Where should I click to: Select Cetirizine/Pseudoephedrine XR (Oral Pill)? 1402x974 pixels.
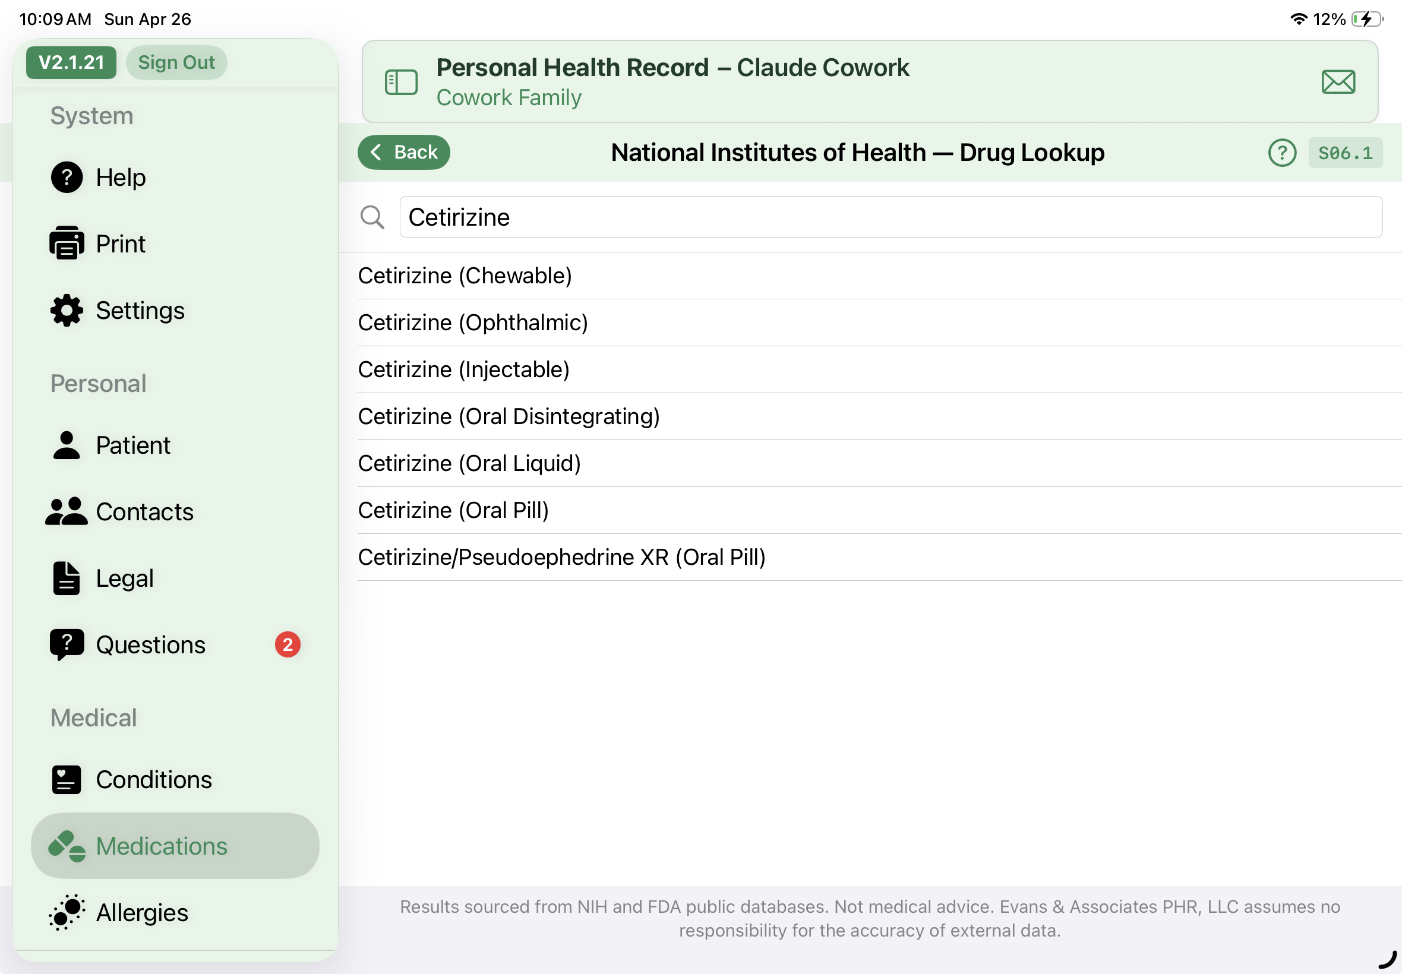879,558
